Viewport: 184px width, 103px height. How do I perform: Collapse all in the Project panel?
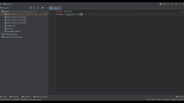38,8
